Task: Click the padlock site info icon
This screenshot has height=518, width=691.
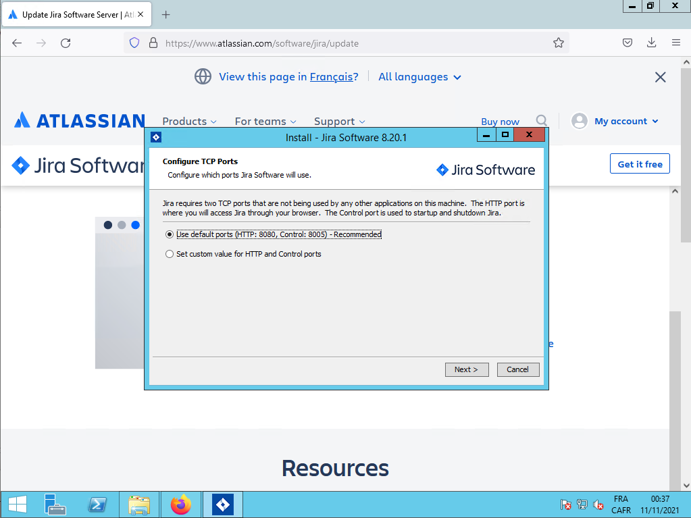Action: (x=153, y=43)
